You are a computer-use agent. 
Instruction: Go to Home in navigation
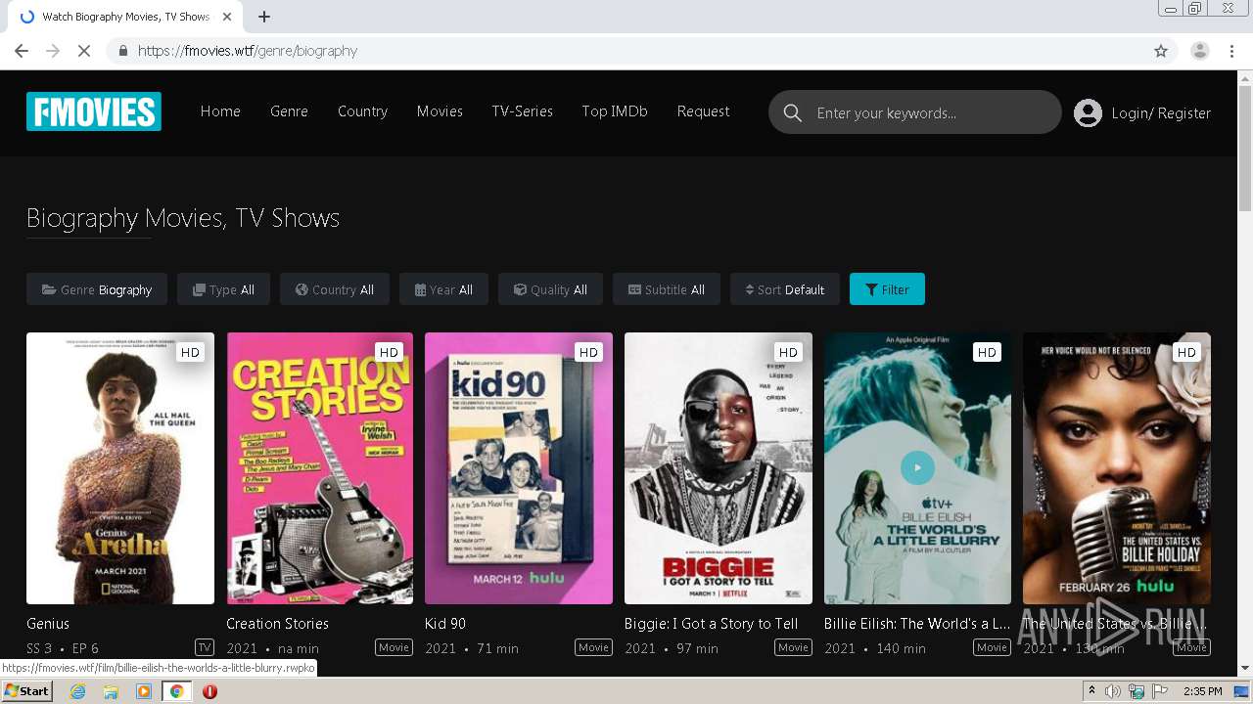[220, 111]
